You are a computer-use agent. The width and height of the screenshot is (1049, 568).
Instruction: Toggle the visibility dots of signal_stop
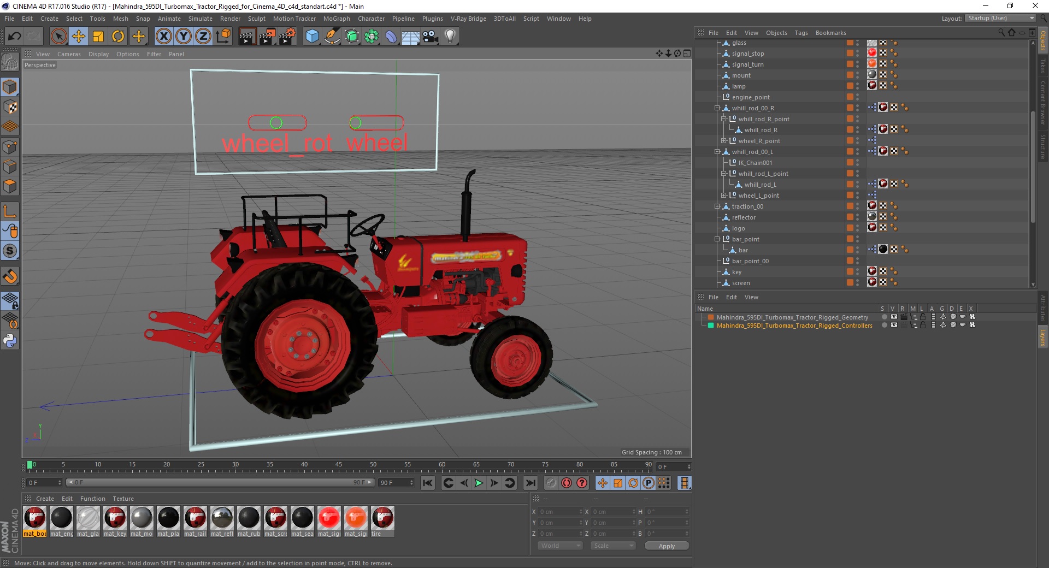[x=857, y=54]
